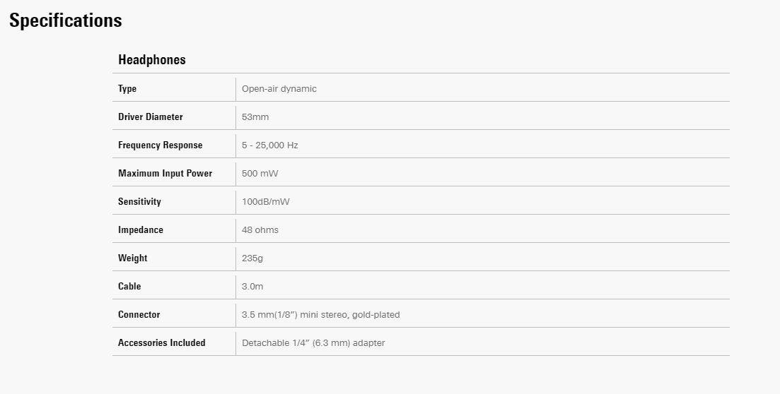Select the Maximum Input Power label
The image size is (780, 394).
pyautogui.click(x=165, y=174)
